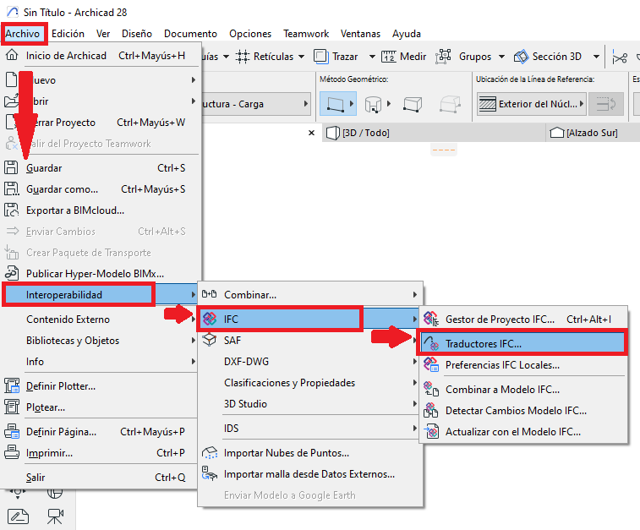Close the tab left of 3D / Todo
This screenshot has width=640, height=530.
coord(311,133)
